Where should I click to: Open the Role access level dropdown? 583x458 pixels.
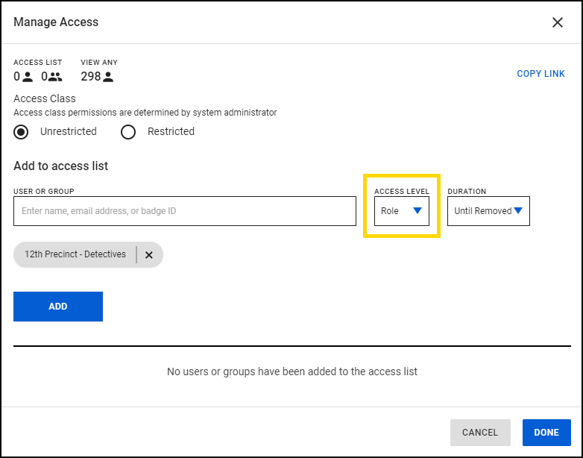click(x=401, y=211)
